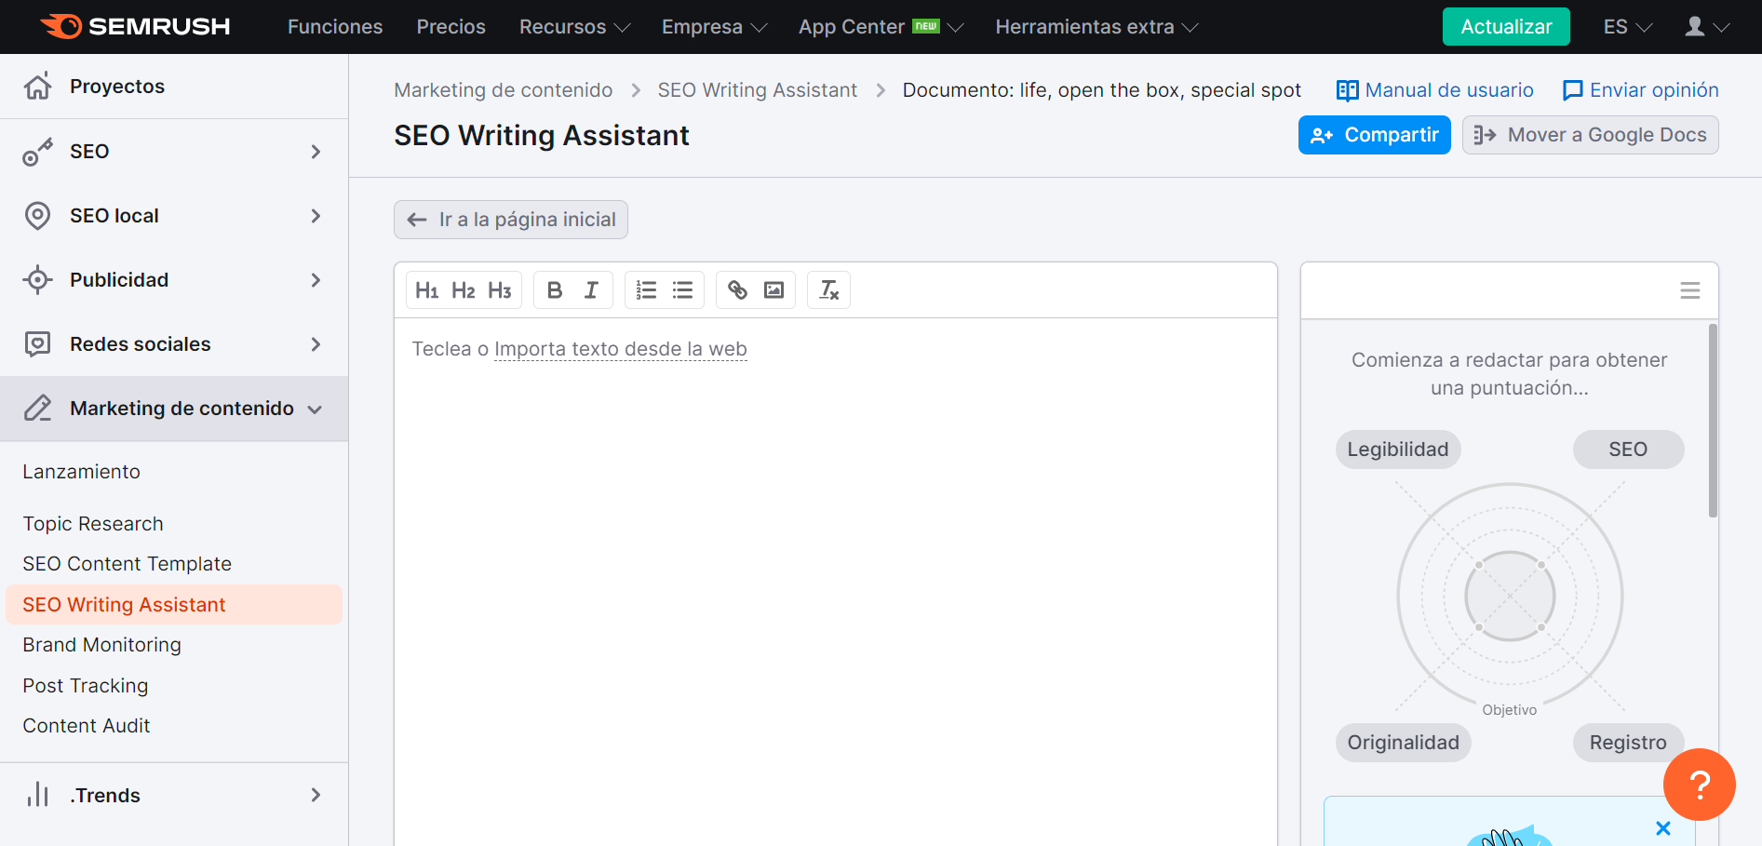Select SEO Writing Assistant in the sidebar
Screen dimensions: 1762x846
pyautogui.click(x=174, y=605)
